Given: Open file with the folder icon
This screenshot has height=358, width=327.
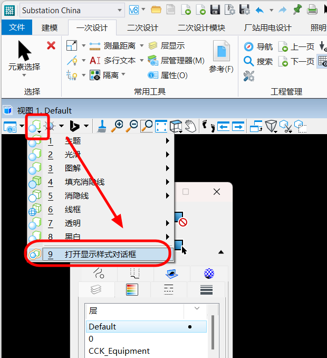Looking at the screenshot, I should pyautogui.click(x=156, y=10).
